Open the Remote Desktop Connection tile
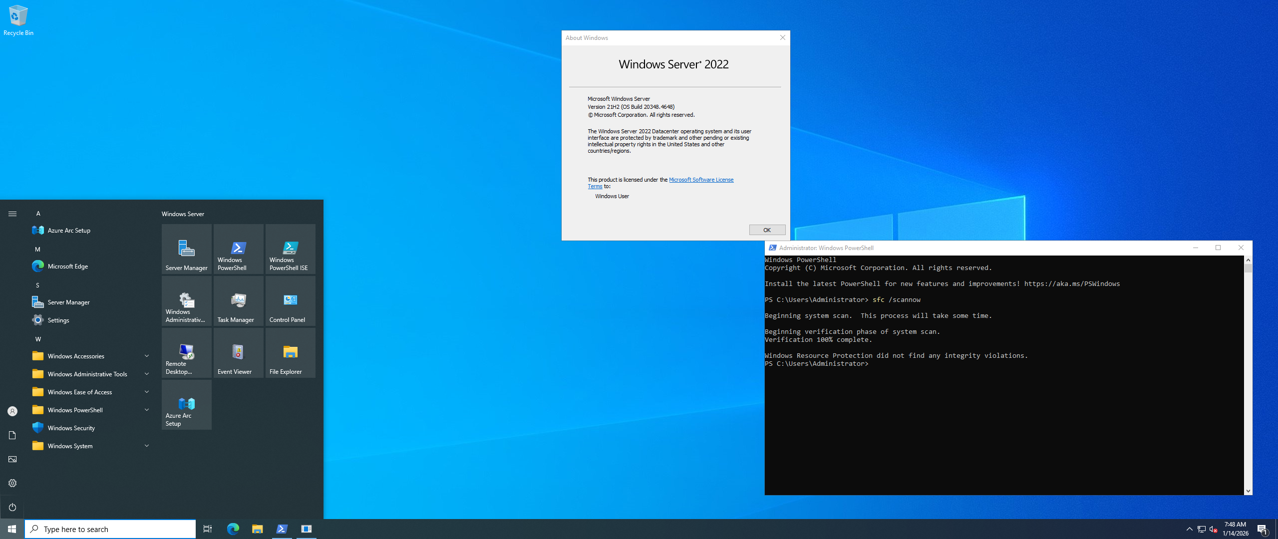This screenshot has height=539, width=1278. (x=186, y=353)
